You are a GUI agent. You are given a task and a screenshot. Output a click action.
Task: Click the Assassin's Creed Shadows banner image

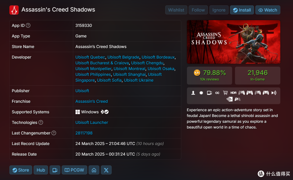pyautogui.click(x=234, y=42)
